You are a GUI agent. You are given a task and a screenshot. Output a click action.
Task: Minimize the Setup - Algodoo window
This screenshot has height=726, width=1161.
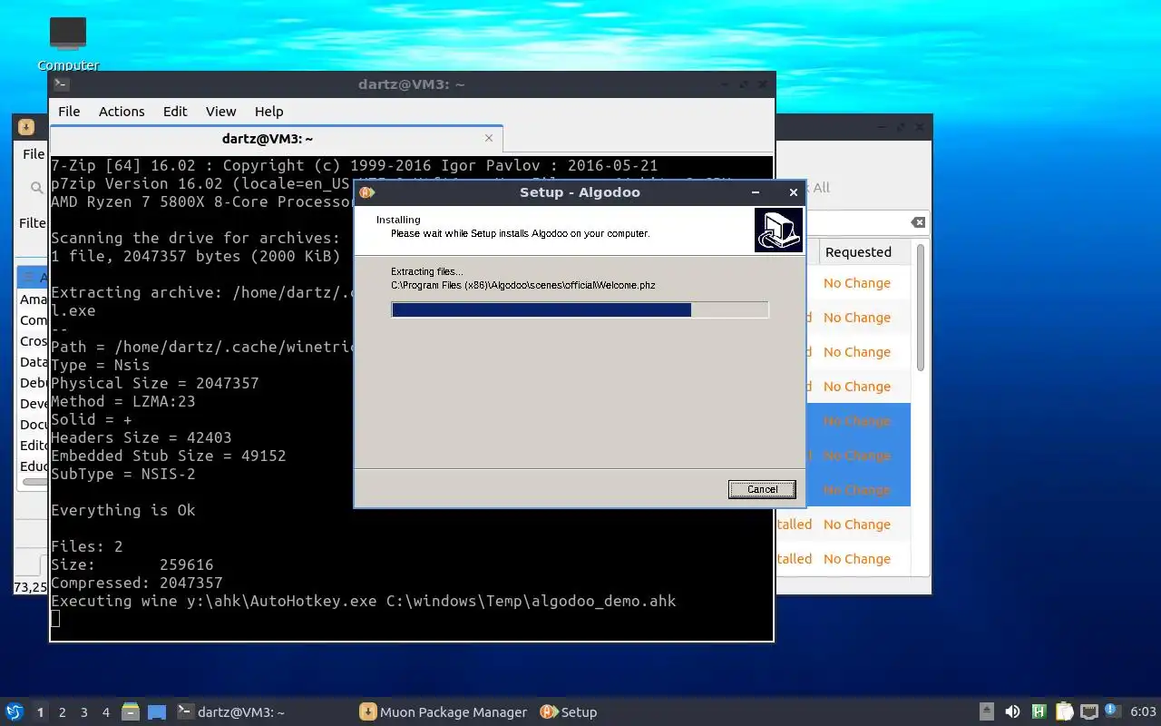pyautogui.click(x=756, y=192)
